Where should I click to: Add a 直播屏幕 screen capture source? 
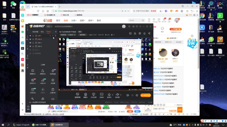pos(78,95)
